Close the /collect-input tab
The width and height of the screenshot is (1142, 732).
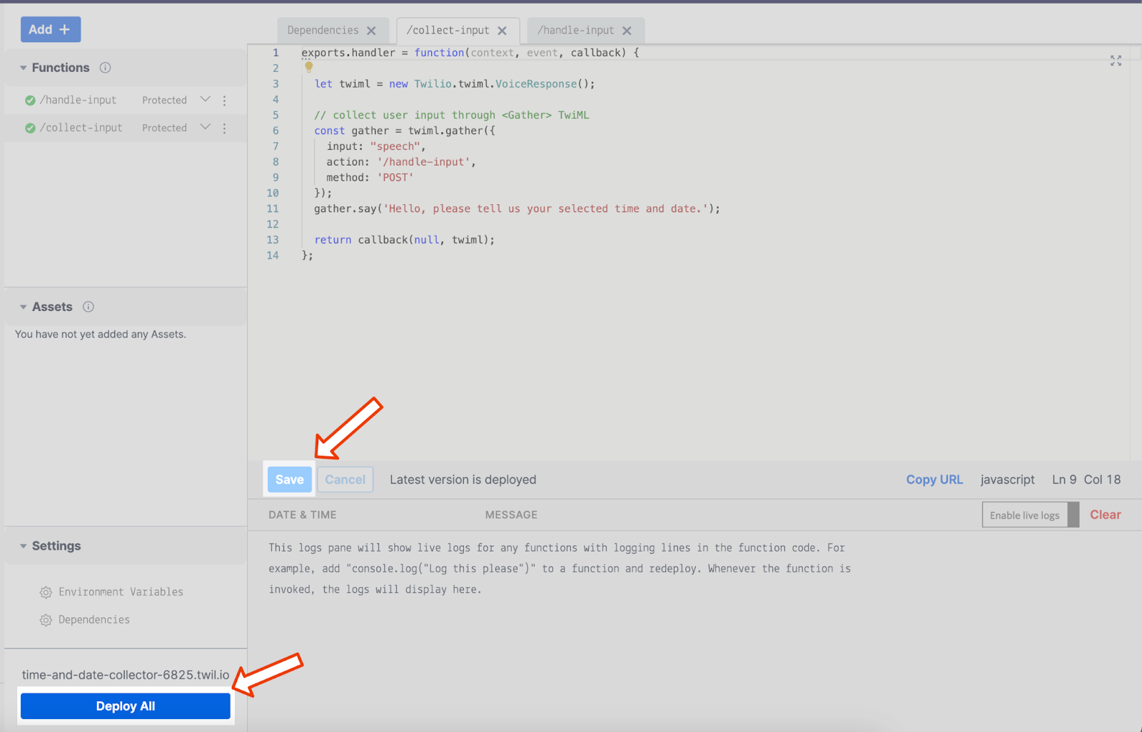[x=502, y=31]
